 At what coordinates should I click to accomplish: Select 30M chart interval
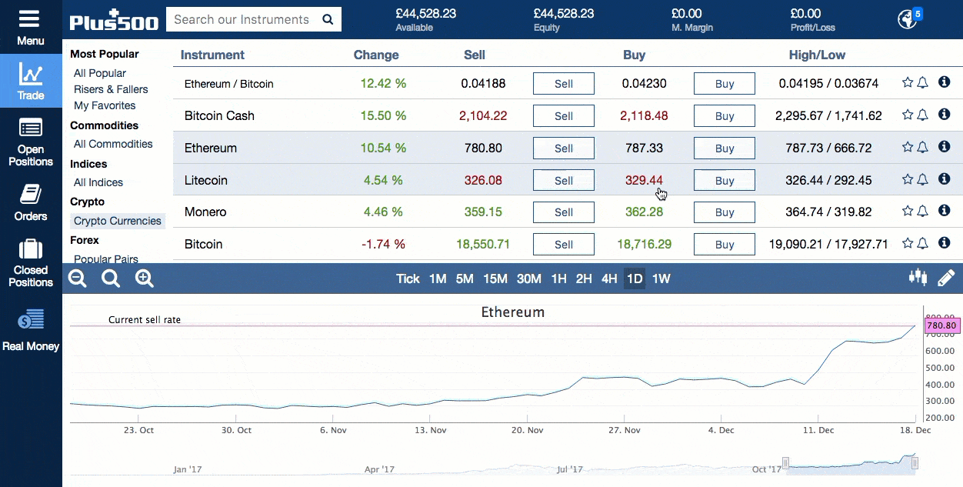pyautogui.click(x=529, y=279)
